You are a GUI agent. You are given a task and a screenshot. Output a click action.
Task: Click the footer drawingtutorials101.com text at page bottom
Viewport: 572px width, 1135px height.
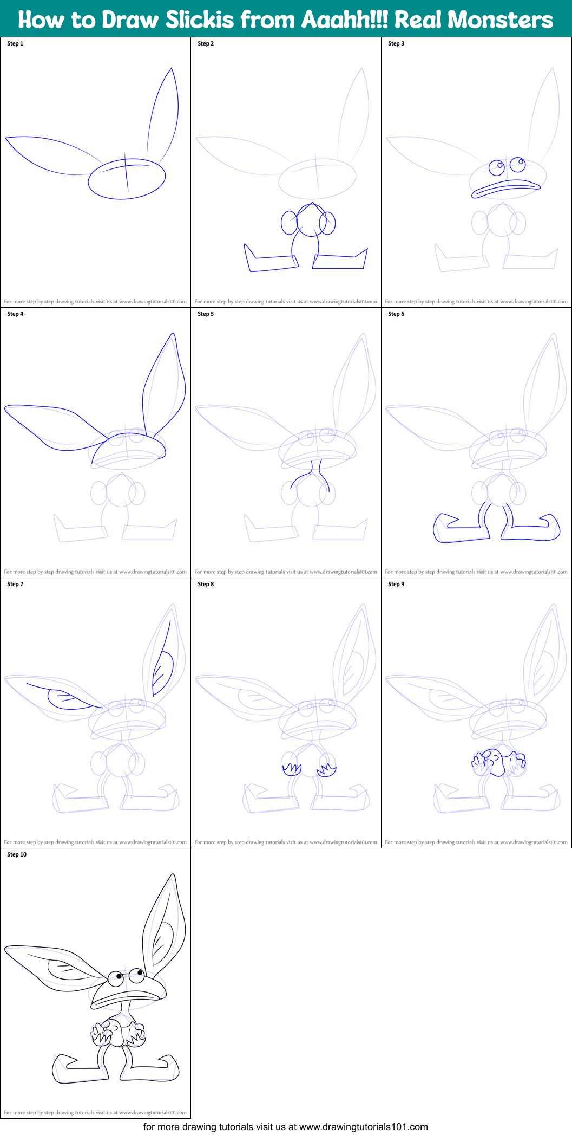pos(286,1127)
